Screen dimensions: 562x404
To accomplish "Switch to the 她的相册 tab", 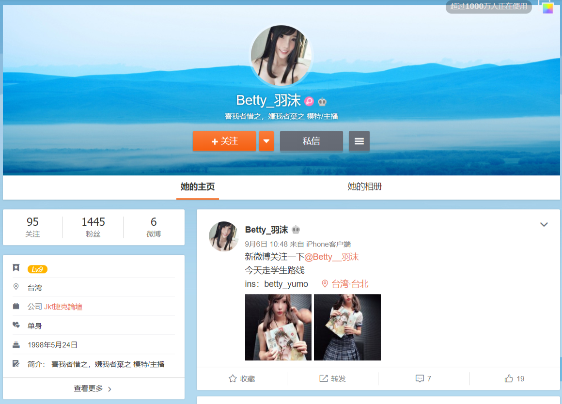I will 364,187.
